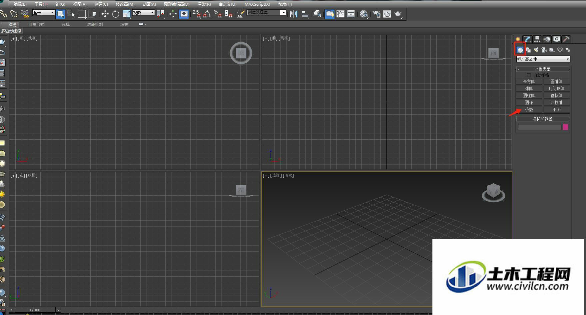Toggle the Angle Snap icon
Viewport: 586px width, 315px height.
[207, 14]
